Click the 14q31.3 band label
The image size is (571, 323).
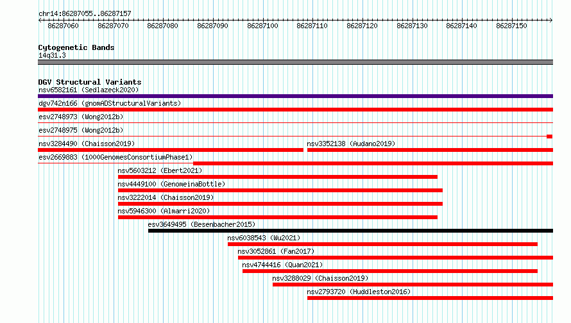point(52,55)
